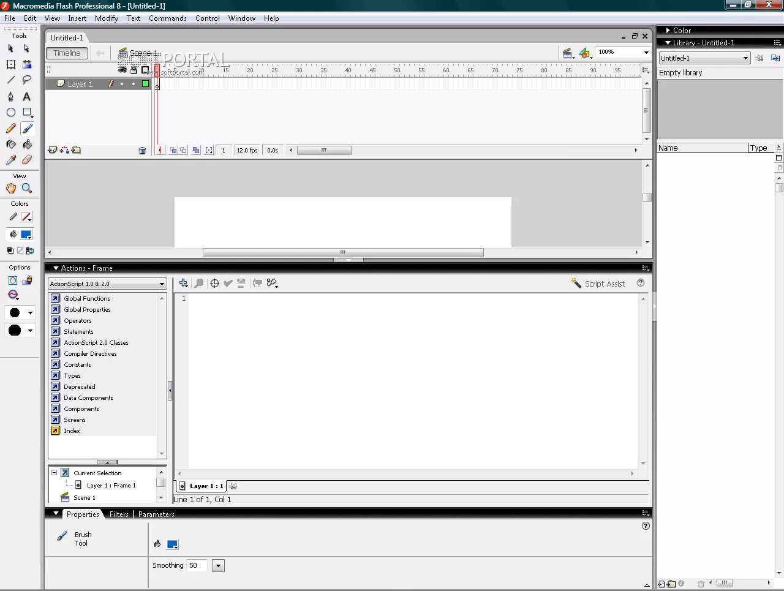The image size is (784, 591).
Task: Open the Add new item to script menu
Action: click(x=183, y=283)
